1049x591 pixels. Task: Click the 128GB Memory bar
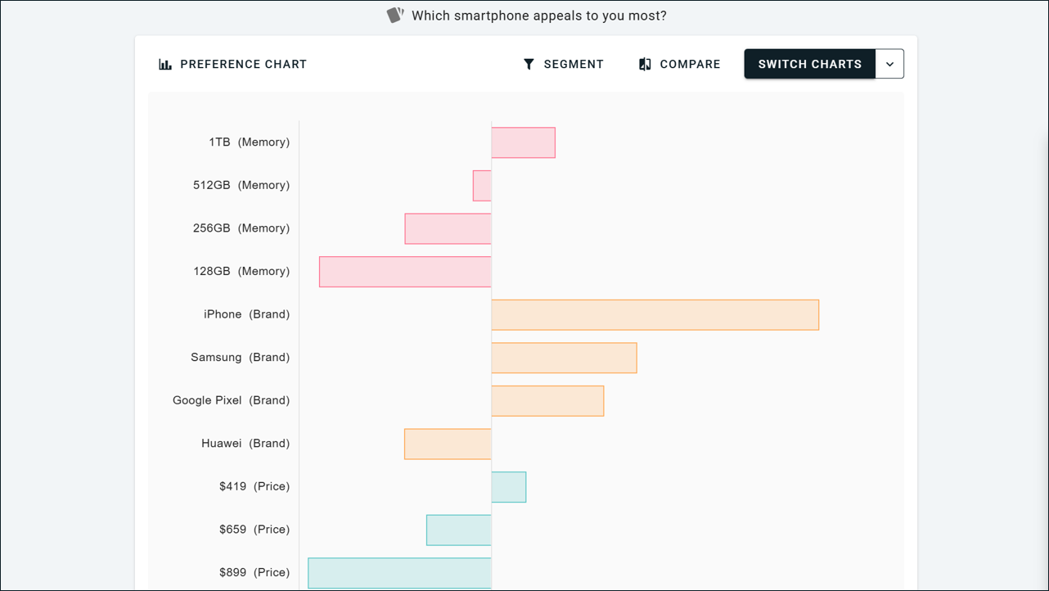tap(404, 271)
